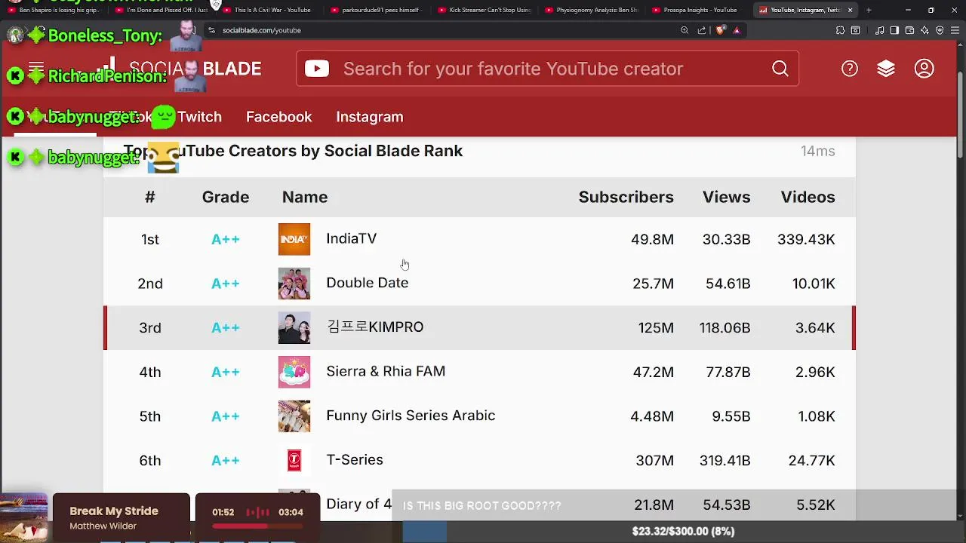Image resolution: width=966 pixels, height=543 pixels.
Task: Click KIMPRO's '118.06B' views value
Action: tap(724, 328)
